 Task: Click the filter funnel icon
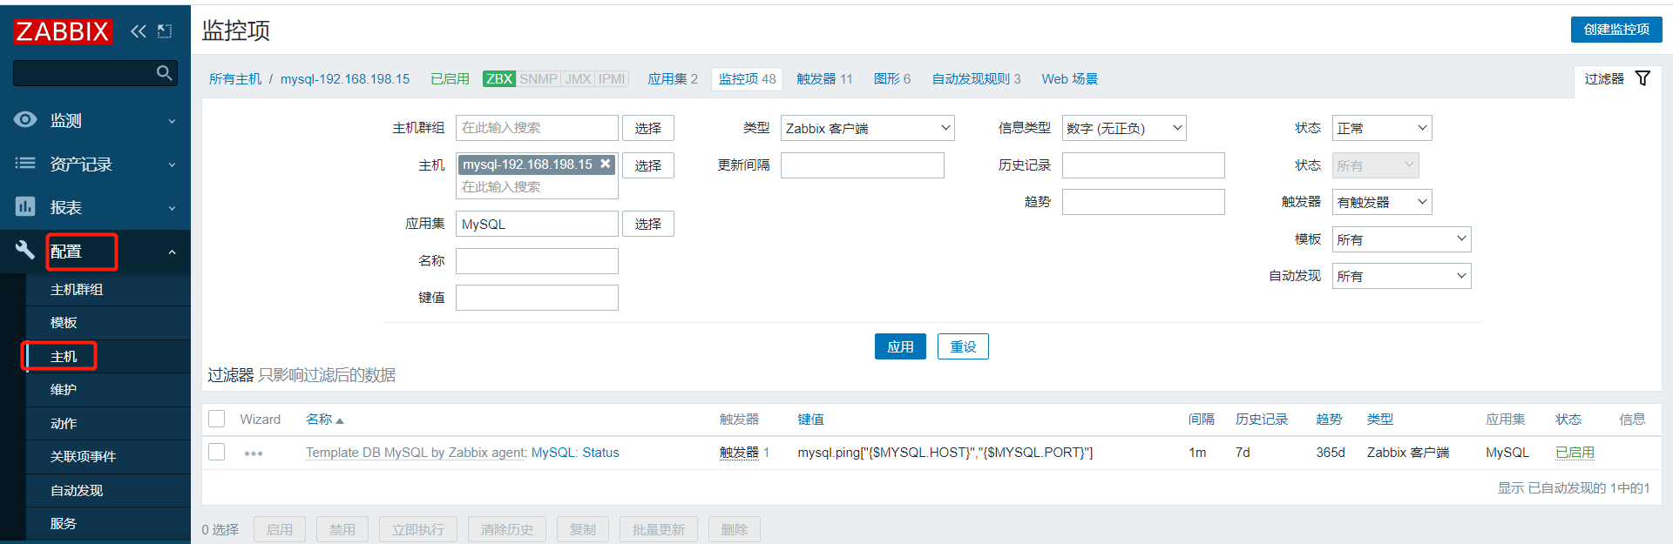(1643, 78)
